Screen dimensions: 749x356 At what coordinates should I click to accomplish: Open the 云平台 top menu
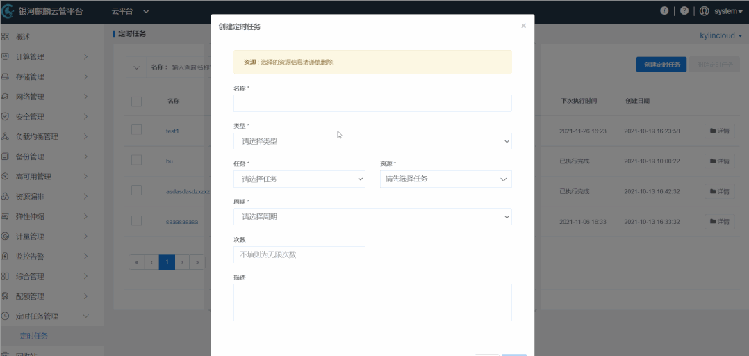[x=130, y=11]
